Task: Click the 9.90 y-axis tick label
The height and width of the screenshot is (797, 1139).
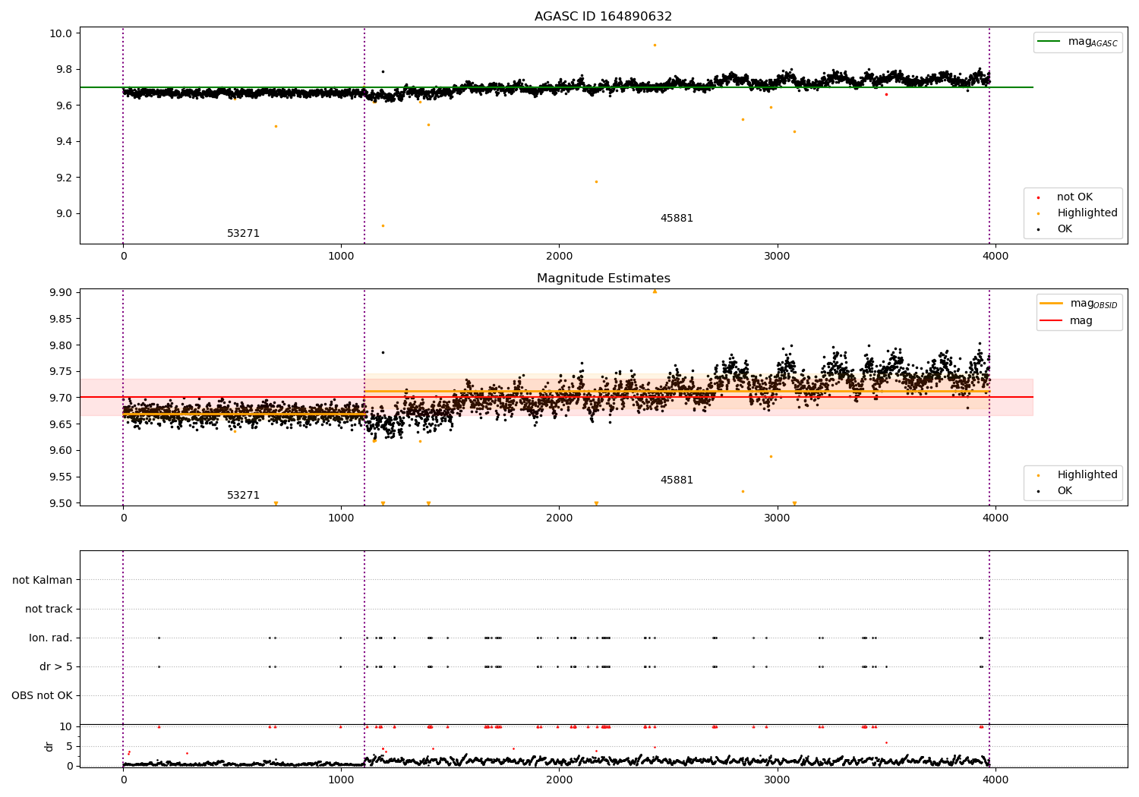Action: point(61,292)
